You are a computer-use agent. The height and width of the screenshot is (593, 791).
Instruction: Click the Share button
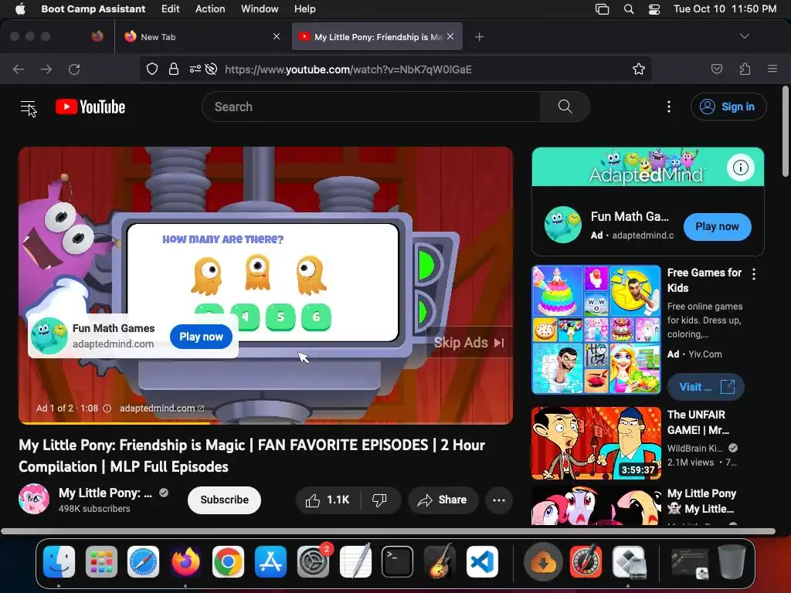click(x=443, y=500)
